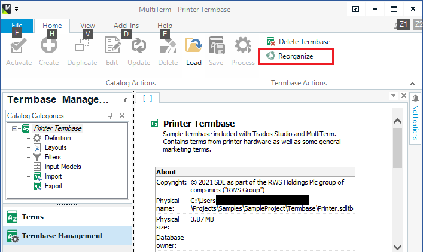Click the Save ribbon button
The height and width of the screenshot is (252, 423).
216,52
